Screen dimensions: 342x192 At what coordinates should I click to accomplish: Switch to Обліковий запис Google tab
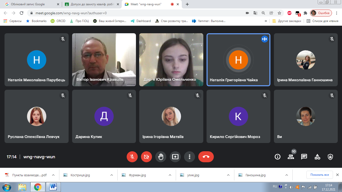click(x=28, y=4)
